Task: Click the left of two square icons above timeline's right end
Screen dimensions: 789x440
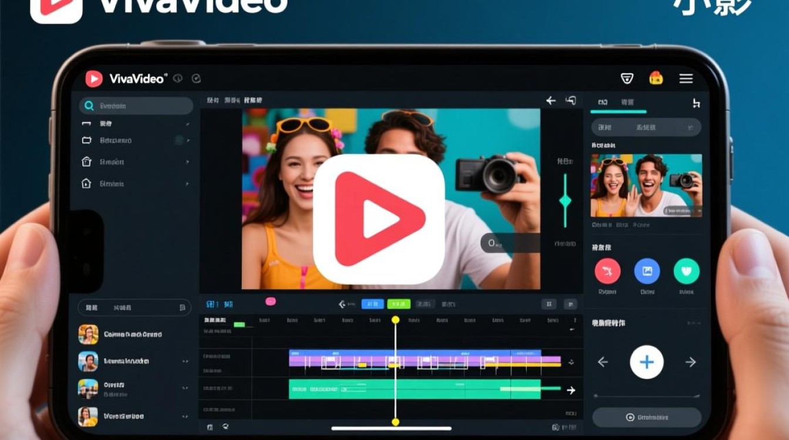Action: pyautogui.click(x=548, y=304)
